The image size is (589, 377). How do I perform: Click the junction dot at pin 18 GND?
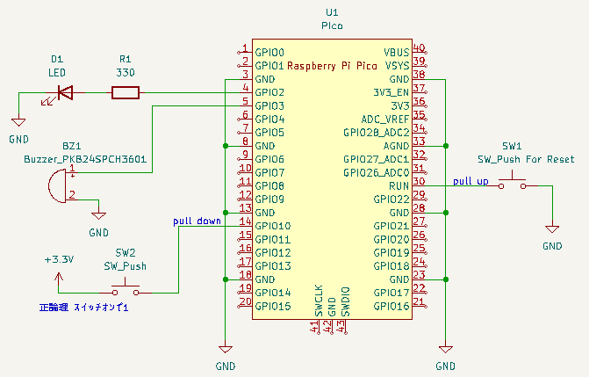click(x=226, y=279)
